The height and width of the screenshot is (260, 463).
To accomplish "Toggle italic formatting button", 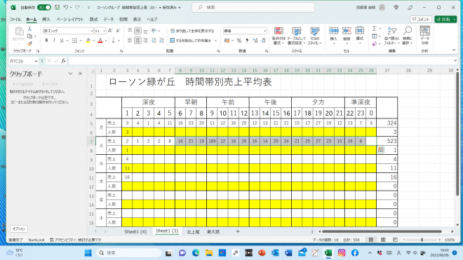I will [54, 41].
